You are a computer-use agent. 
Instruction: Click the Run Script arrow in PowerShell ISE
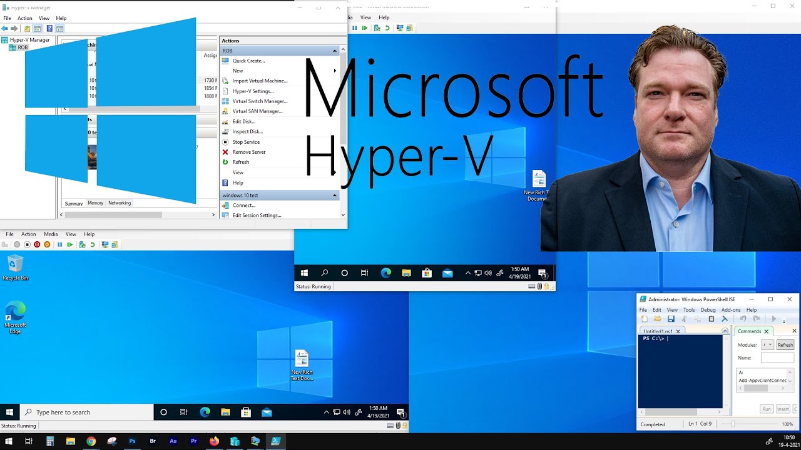pyautogui.click(x=773, y=319)
